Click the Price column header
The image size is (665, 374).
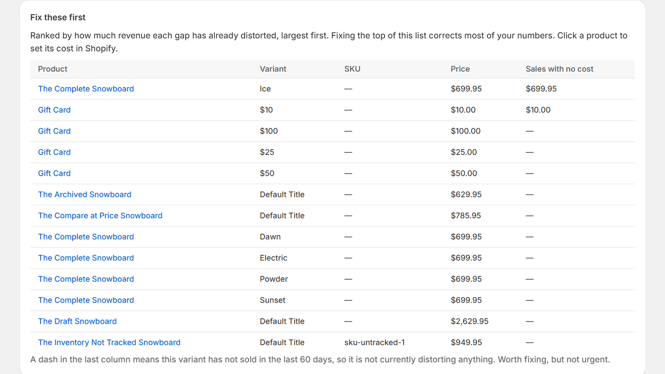460,69
